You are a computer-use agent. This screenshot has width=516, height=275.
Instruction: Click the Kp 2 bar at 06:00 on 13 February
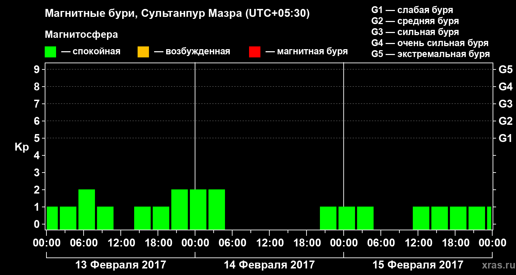[87, 209]
